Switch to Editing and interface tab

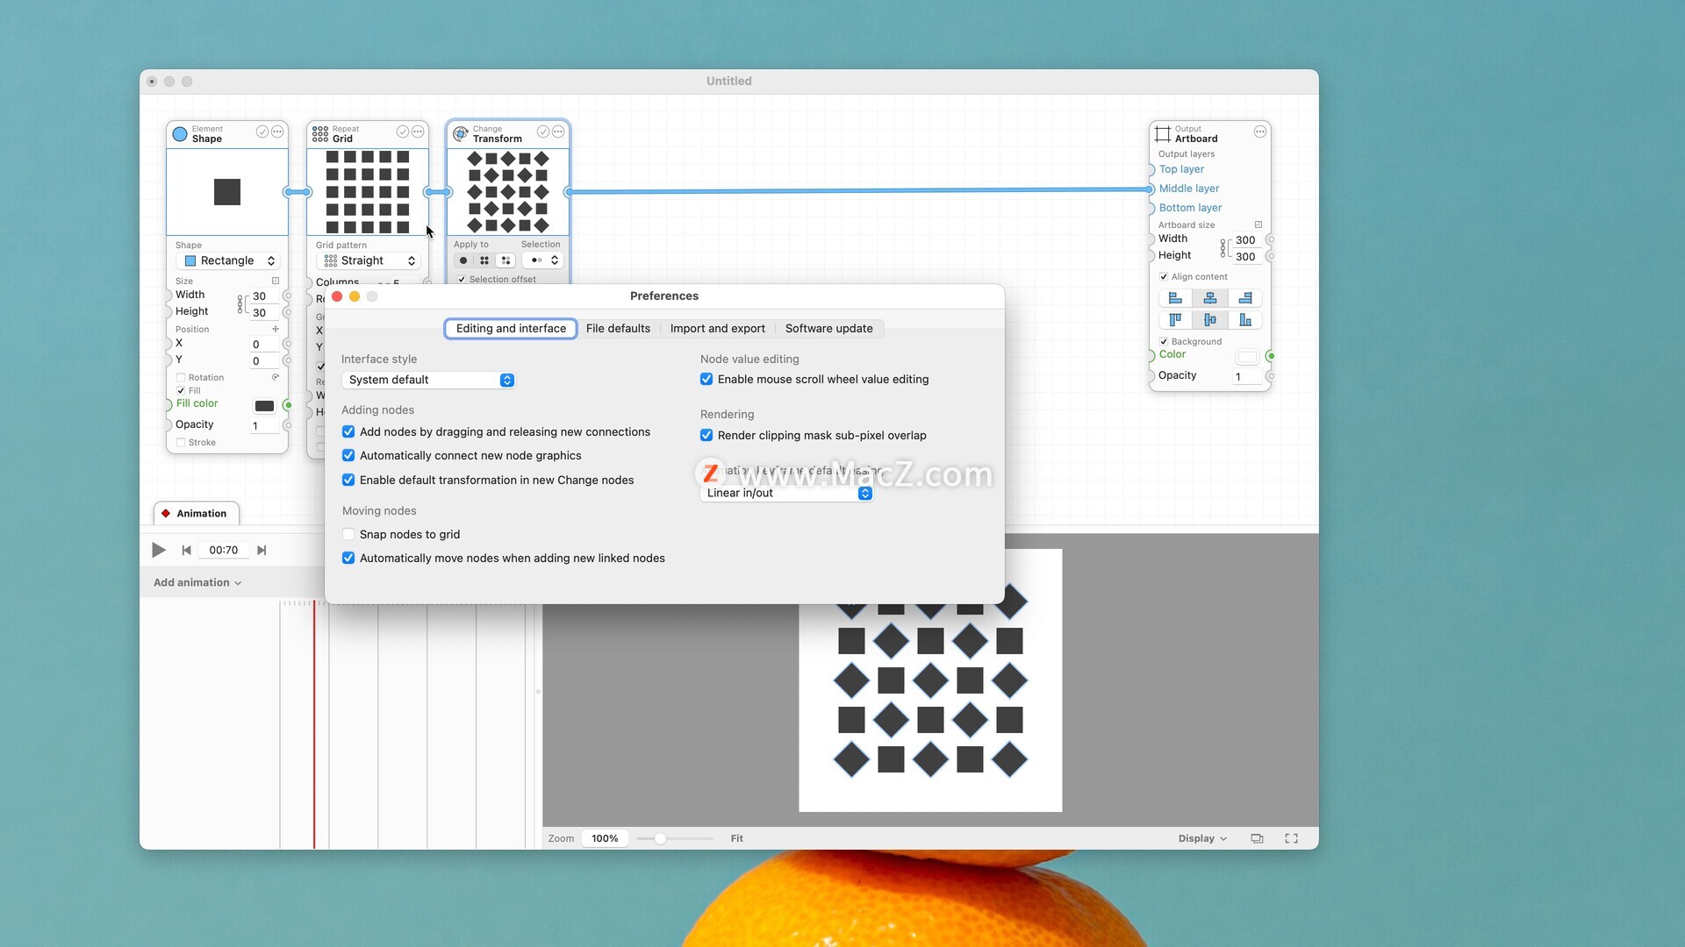tap(511, 328)
